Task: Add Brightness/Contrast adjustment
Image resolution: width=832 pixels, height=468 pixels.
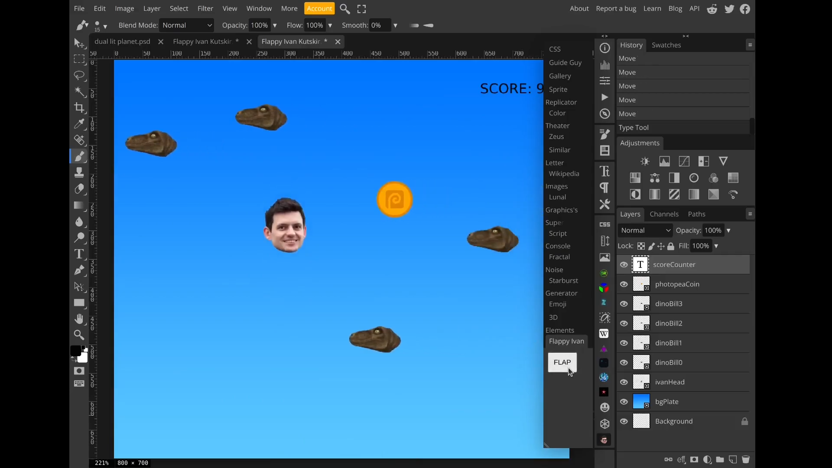Action: pyautogui.click(x=645, y=162)
